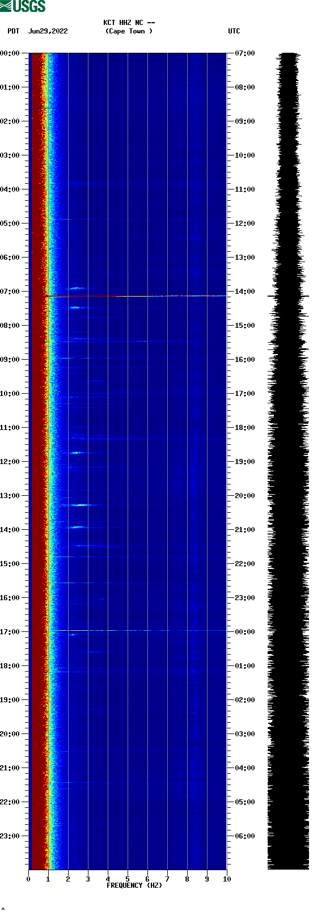Click the 04:00 PDT time label
This screenshot has height=915, width=313.
10,189
